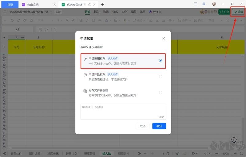Open the hamburger menu icon
246x157 pixels.
pos(5,12)
